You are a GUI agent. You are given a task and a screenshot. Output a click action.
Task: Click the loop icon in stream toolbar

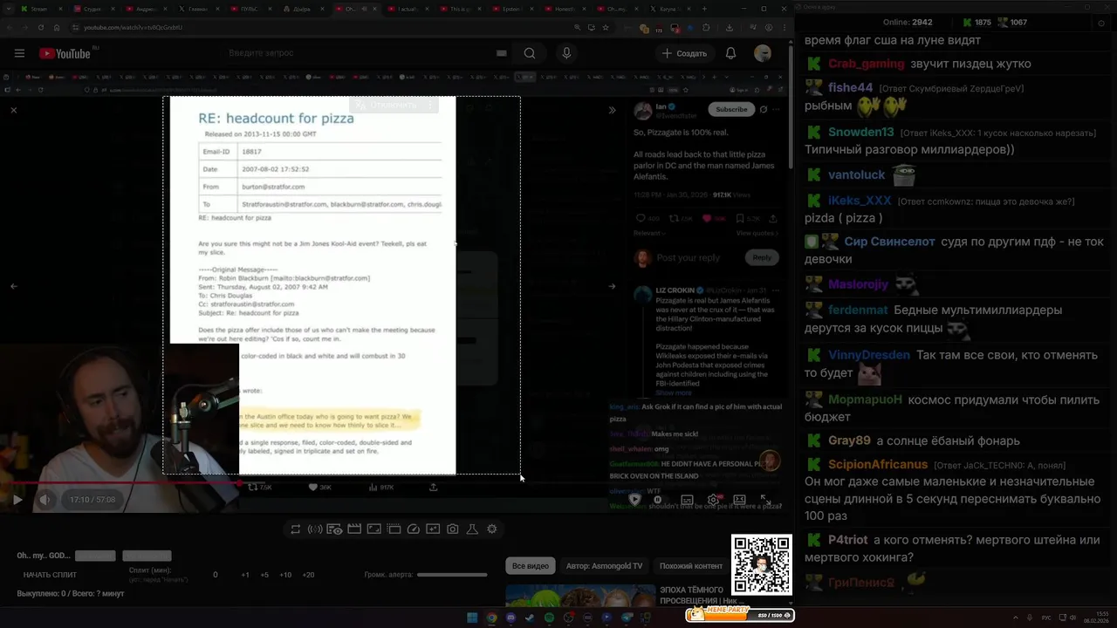pyautogui.click(x=296, y=529)
